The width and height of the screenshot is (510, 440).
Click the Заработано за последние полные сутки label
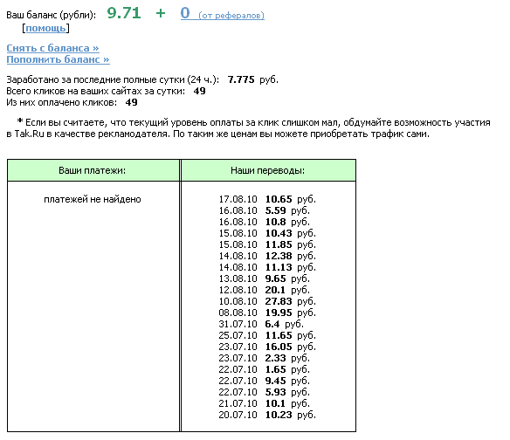(x=113, y=79)
